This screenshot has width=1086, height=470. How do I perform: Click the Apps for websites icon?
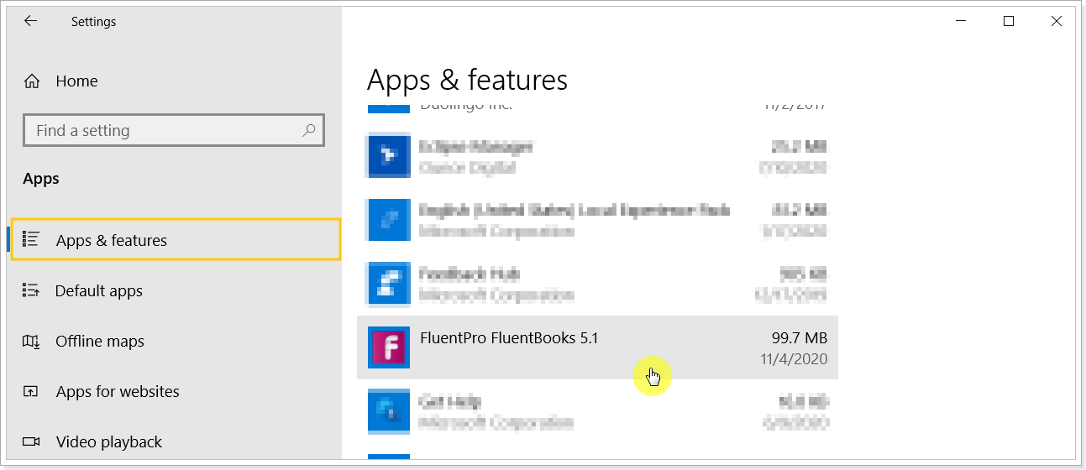(31, 391)
